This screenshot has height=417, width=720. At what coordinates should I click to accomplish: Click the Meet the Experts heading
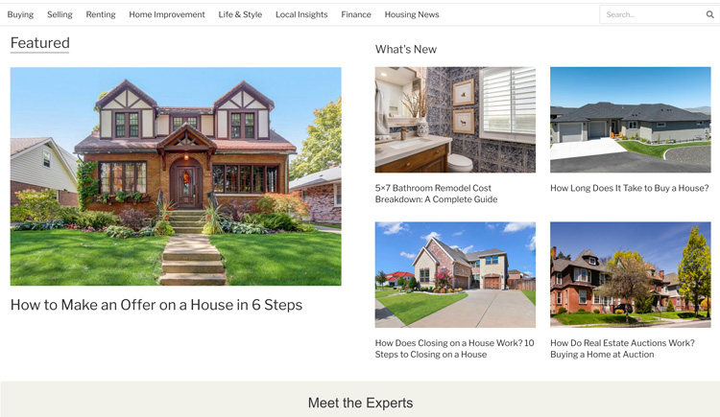[x=360, y=403]
